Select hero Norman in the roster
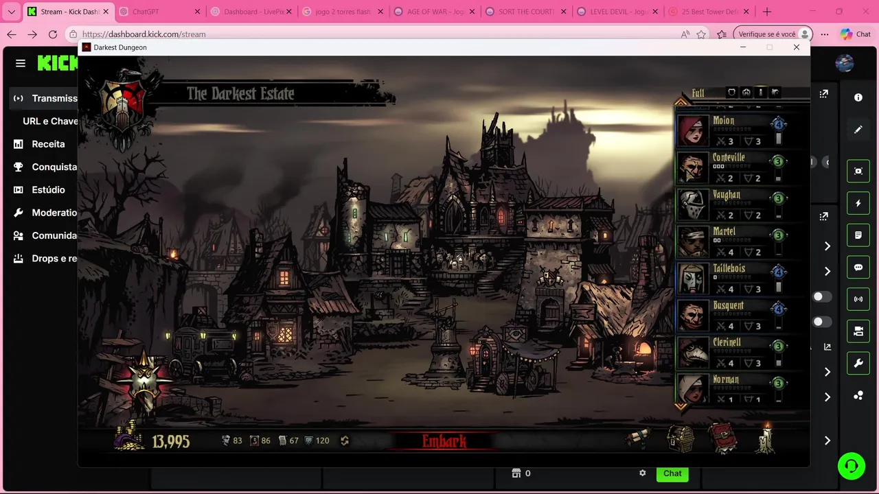Viewport: 879px width, 494px height. click(x=731, y=389)
